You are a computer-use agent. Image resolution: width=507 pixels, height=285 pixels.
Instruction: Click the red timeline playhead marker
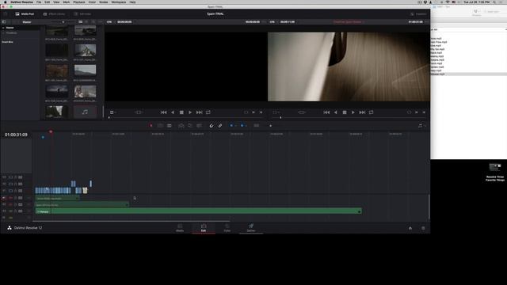[x=51, y=132]
